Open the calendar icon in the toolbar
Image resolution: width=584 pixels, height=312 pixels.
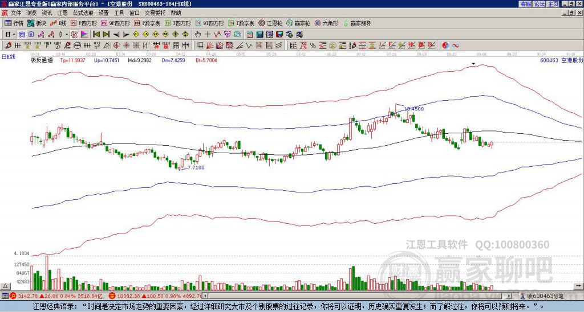[250, 34]
